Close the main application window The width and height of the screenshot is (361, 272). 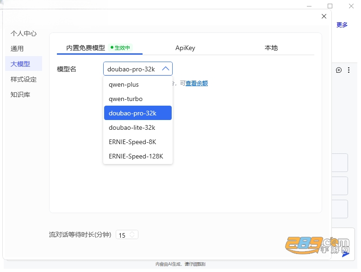point(351,6)
